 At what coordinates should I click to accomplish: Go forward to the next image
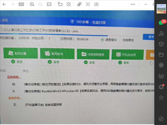coord(13,4)
